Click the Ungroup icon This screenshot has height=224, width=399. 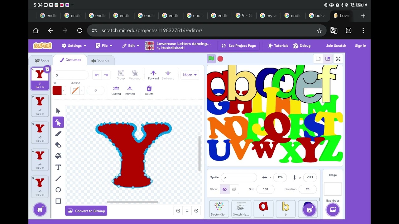(135, 75)
